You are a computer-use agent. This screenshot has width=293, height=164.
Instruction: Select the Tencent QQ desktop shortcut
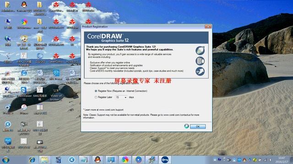point(24,7)
